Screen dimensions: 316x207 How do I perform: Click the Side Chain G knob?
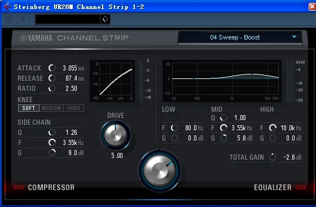tap(52, 153)
